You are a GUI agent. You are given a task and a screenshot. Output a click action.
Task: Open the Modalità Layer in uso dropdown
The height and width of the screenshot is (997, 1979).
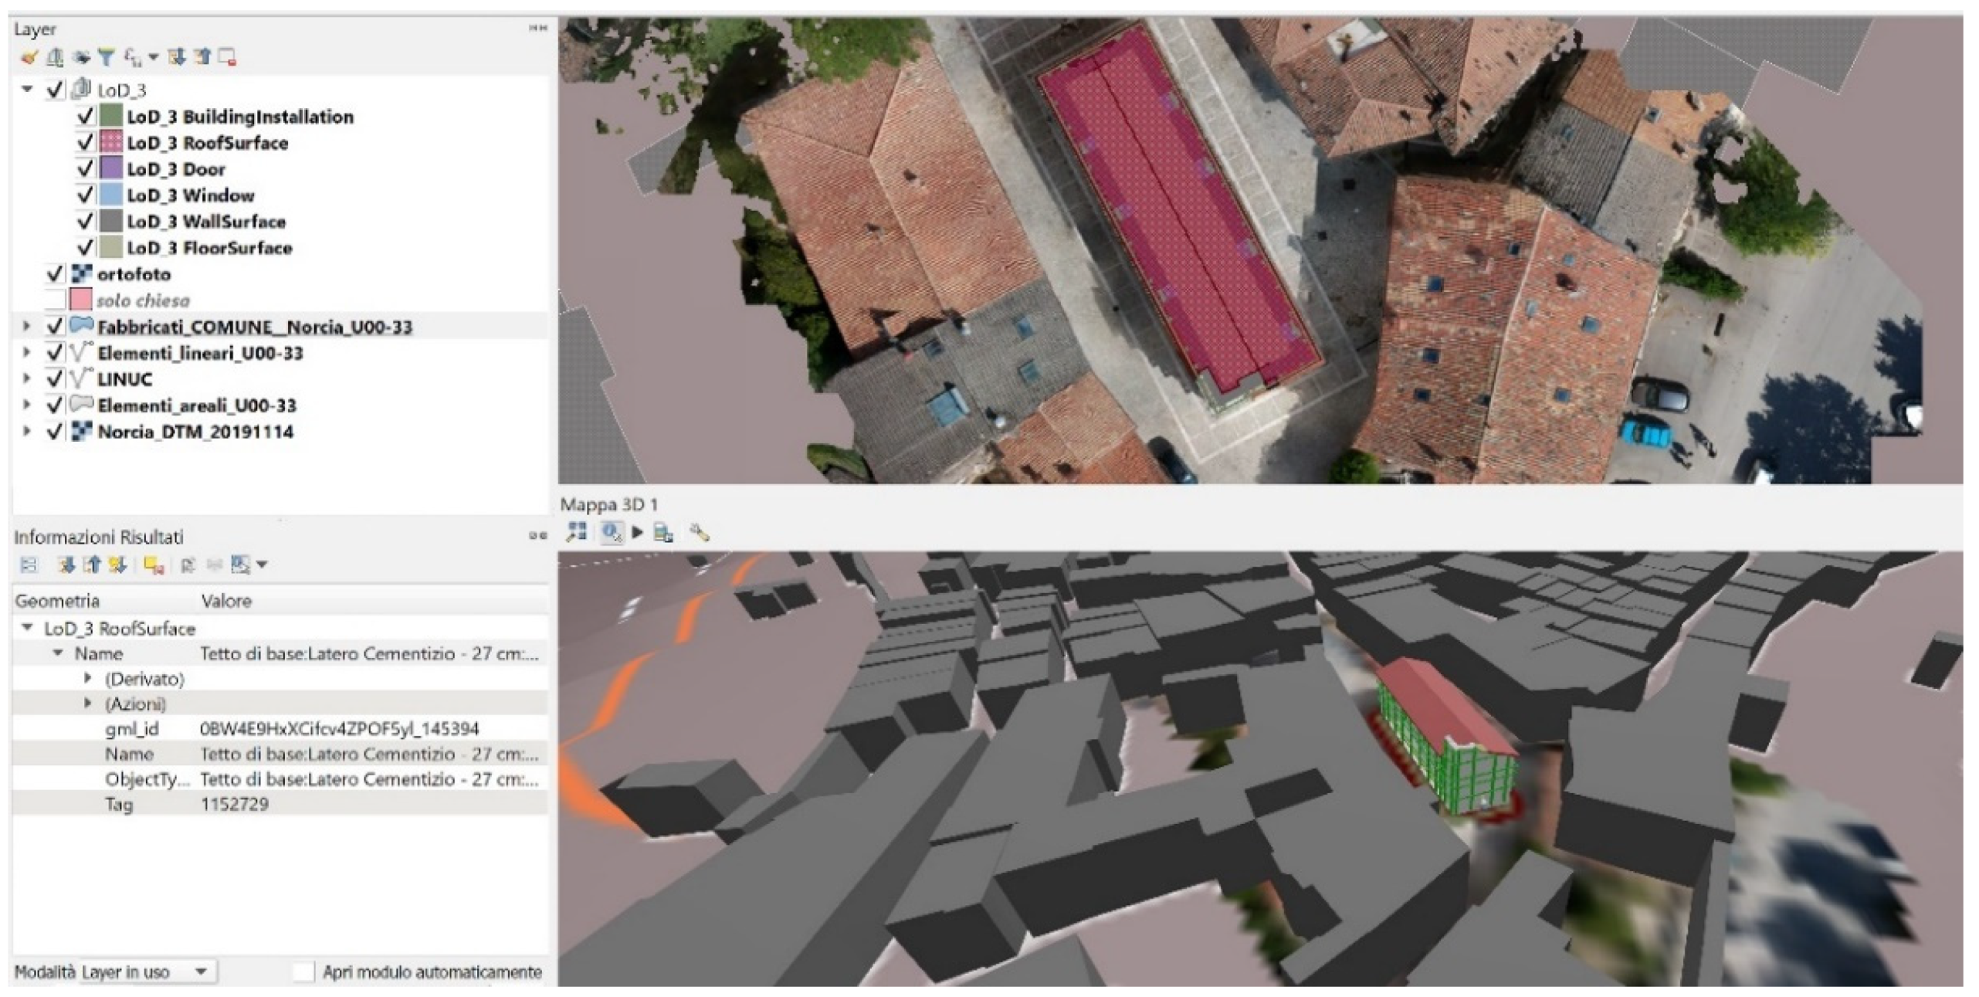(x=147, y=972)
